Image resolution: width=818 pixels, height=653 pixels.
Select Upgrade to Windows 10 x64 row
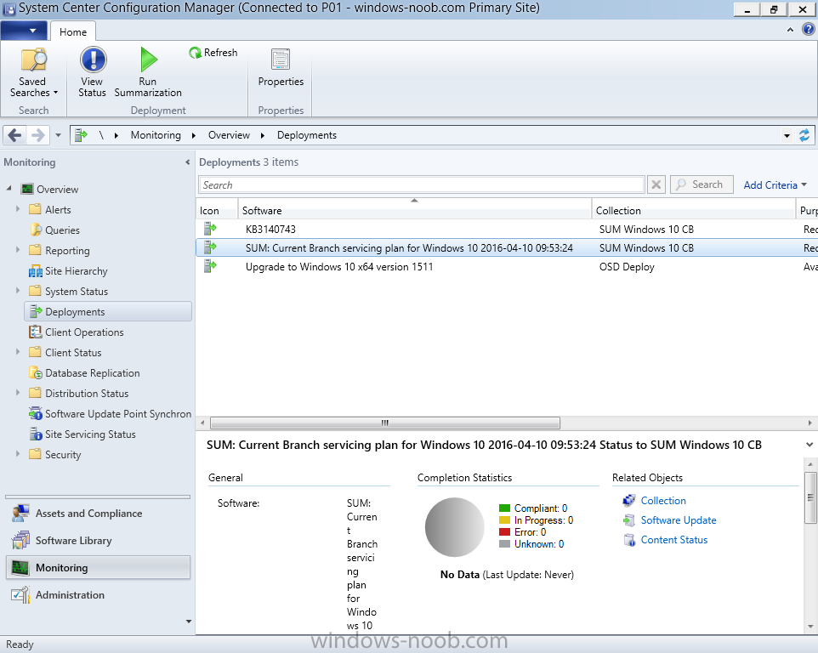(x=507, y=266)
